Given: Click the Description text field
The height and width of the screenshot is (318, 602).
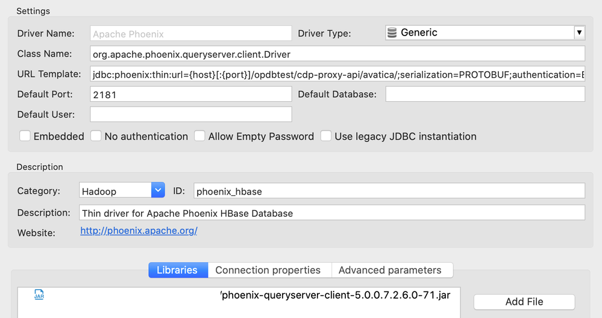Looking at the screenshot, I should click(x=332, y=213).
